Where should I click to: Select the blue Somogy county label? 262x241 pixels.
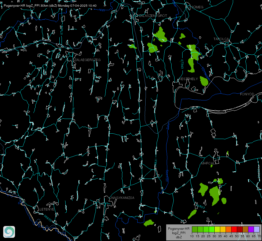167,176
